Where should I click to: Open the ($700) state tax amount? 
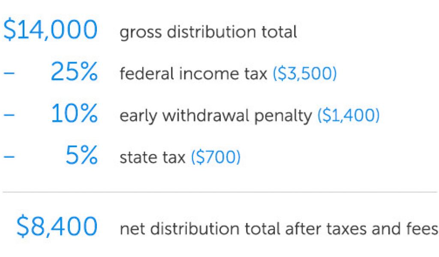click(216, 158)
